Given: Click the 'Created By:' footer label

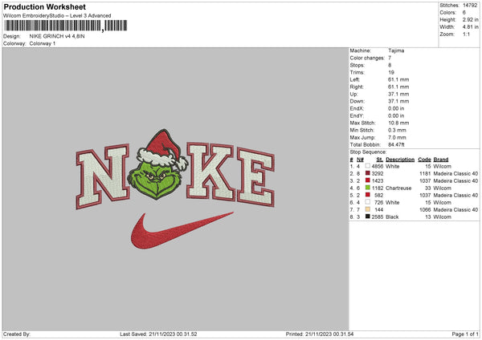Looking at the screenshot, I should pos(17,334).
